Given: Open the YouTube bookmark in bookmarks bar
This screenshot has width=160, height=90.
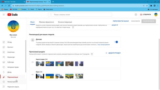Looking at the screenshot, I should (x=13, y=9).
